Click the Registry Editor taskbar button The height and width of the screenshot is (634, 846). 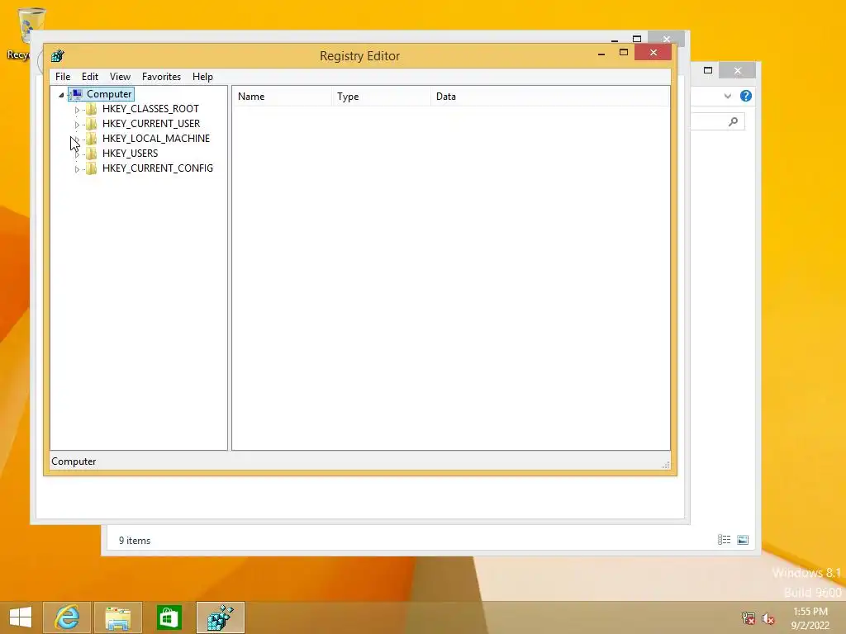(x=220, y=617)
